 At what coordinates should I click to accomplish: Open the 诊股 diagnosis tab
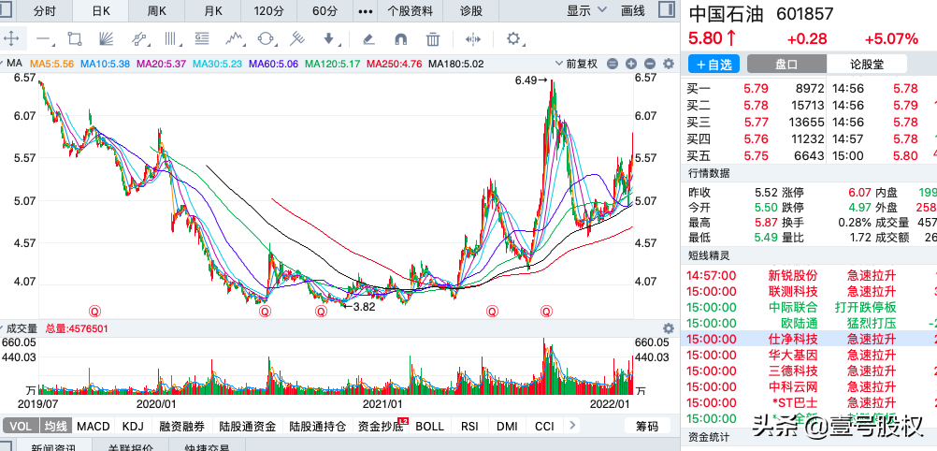pos(471,11)
